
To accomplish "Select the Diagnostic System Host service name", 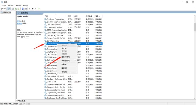I will pyautogui.click(x=56, y=93).
